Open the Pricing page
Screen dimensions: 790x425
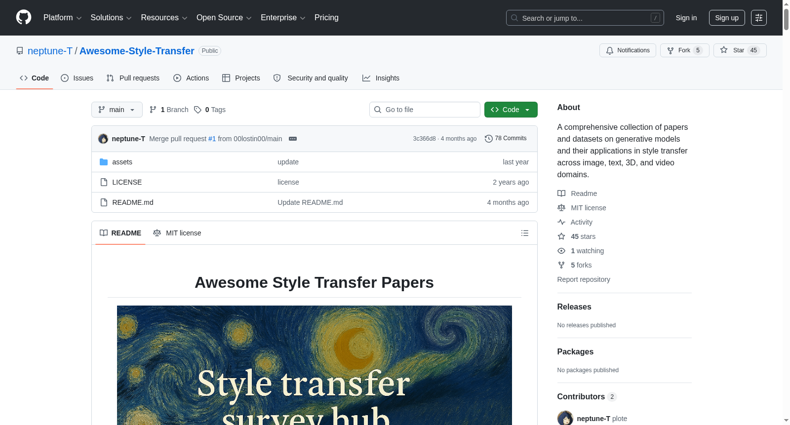point(326,18)
